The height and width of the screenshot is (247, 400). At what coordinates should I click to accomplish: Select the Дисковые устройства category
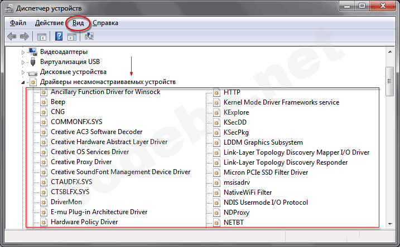pos(73,72)
